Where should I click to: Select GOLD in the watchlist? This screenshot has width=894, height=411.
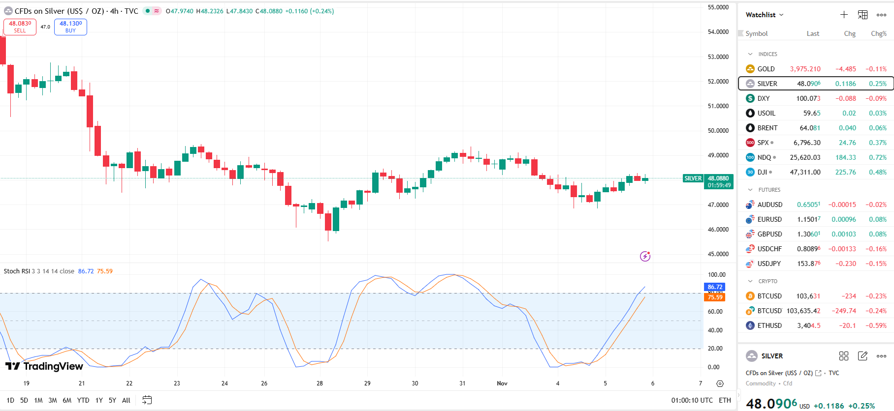click(x=766, y=69)
